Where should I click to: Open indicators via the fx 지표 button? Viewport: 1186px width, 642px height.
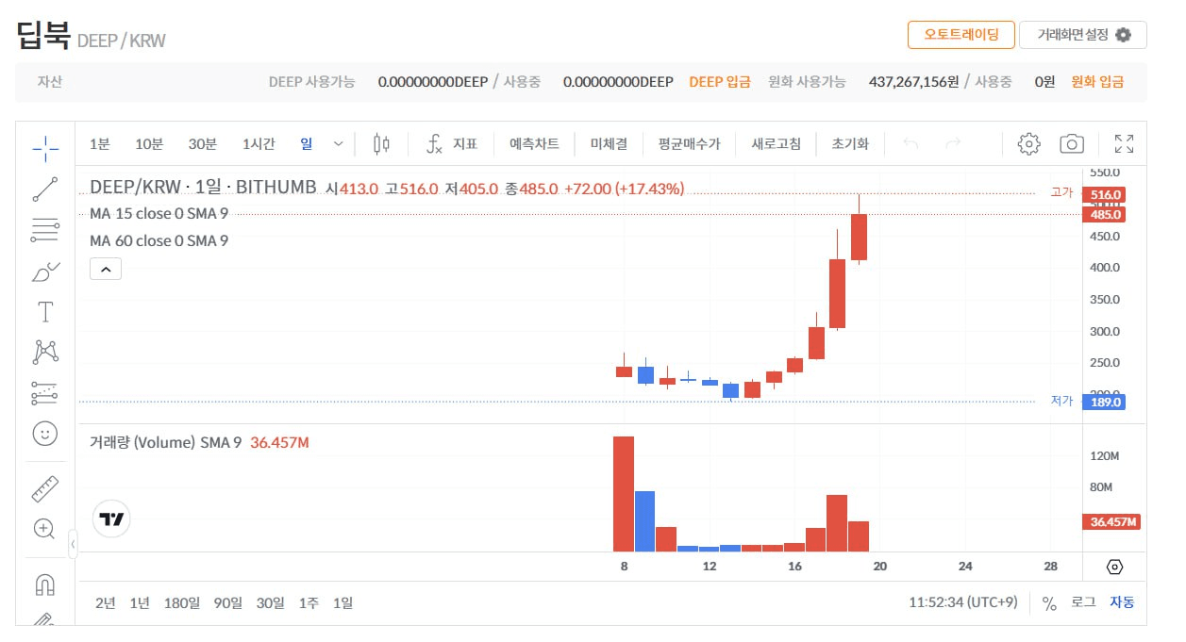point(452,144)
